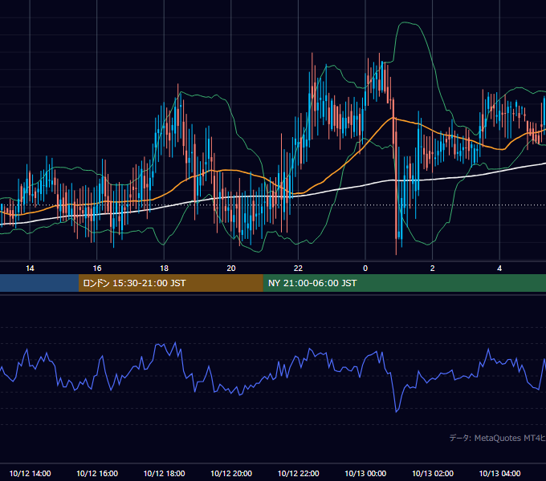Click the hour label 22 on price axis
This screenshot has width=546, height=481.
pos(298,269)
